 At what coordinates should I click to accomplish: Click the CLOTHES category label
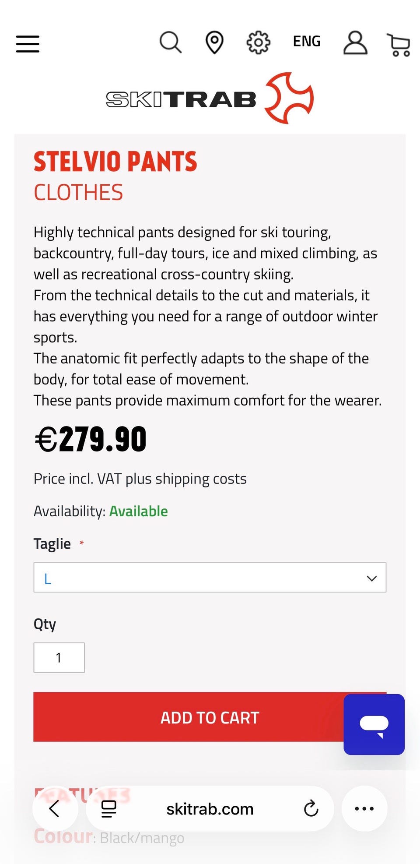(79, 193)
